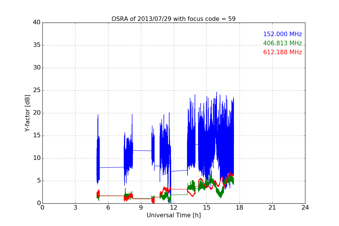Click the y-axis tick label '35'

[x=37, y=45]
